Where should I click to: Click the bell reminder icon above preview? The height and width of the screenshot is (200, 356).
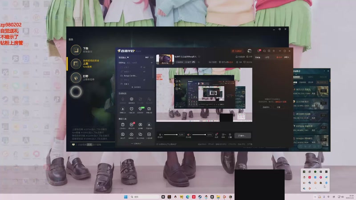pos(237,57)
